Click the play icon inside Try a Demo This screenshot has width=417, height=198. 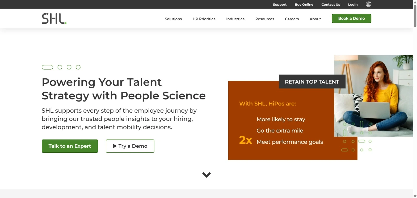(115, 146)
